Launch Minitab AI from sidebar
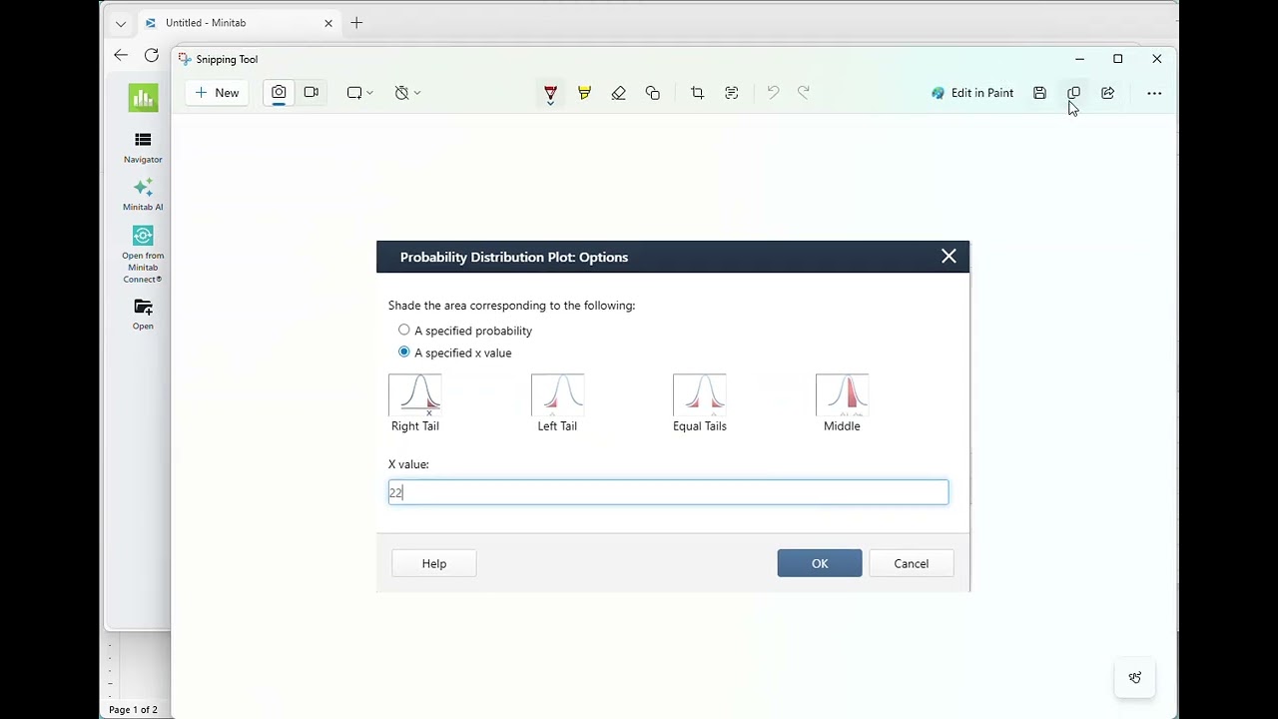The width and height of the screenshot is (1278, 719). (143, 195)
